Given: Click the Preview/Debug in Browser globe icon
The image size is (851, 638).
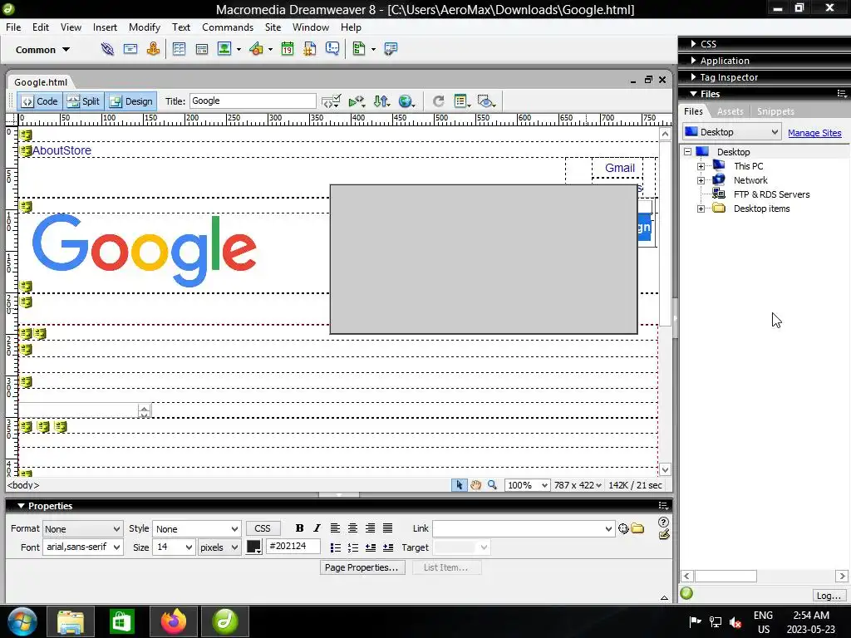Looking at the screenshot, I should (x=406, y=101).
